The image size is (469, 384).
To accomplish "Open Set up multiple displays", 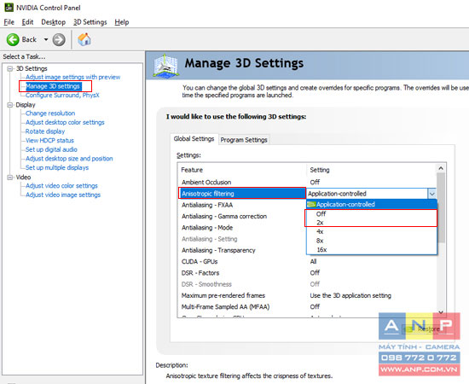I will [x=57, y=167].
